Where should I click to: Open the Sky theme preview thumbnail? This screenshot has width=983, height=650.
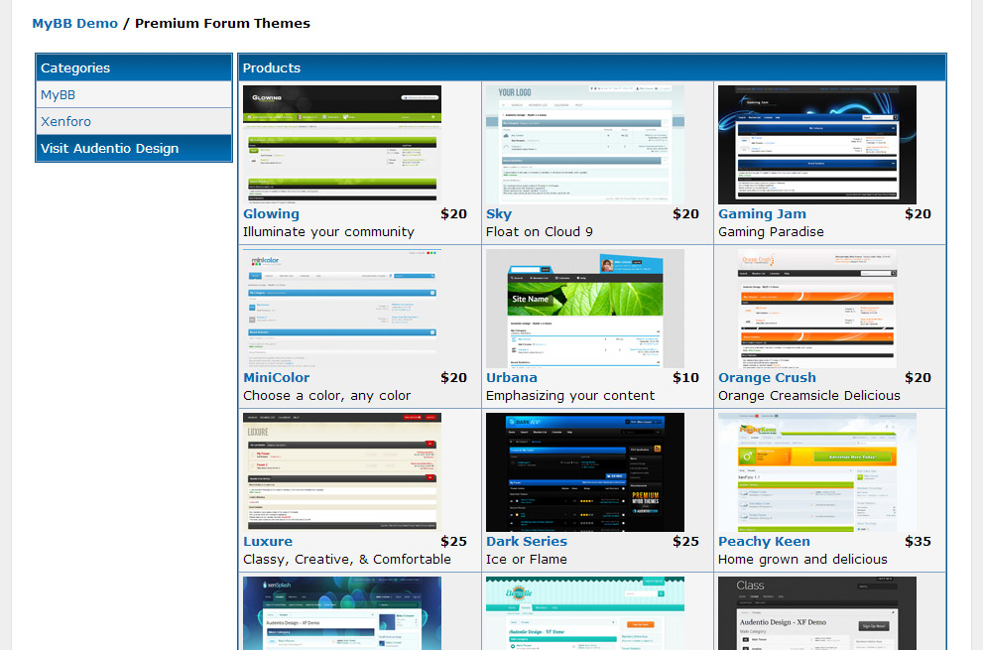pos(585,145)
